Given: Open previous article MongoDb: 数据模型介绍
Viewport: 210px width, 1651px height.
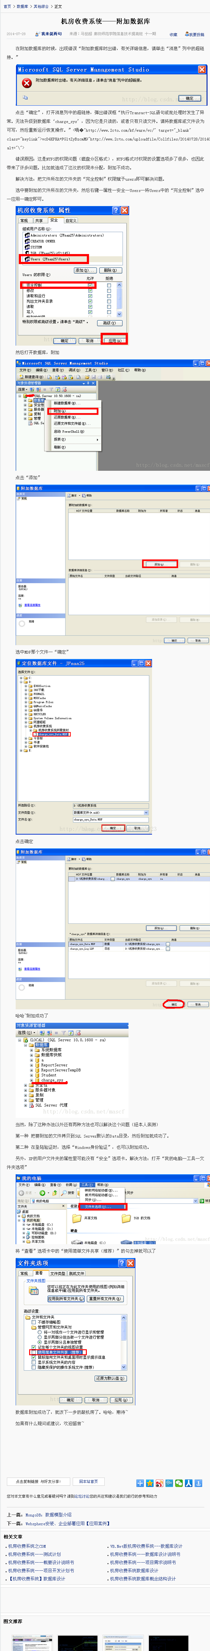Looking at the screenshot, I should 49,1515.
